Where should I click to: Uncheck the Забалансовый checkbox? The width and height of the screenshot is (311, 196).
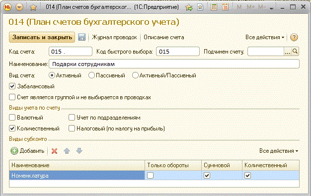pyautogui.click(x=12, y=86)
